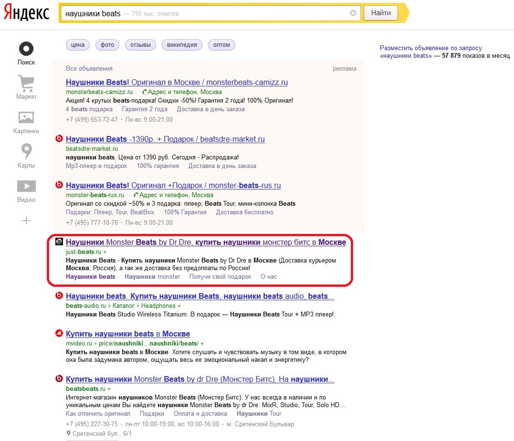The height and width of the screenshot is (441, 514).
Task: Click the favicon beside beats-audio.ru result
Action: click(59, 295)
